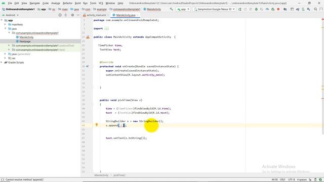Open the Android project view dropdown
Viewport: 324px width, 182px height.
click(x=10, y=15)
